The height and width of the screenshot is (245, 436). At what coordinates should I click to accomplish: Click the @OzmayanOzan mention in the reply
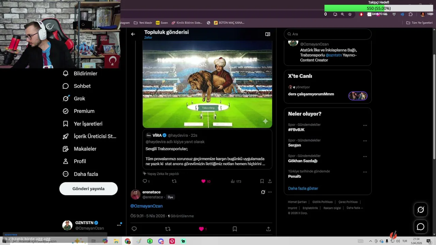pos(146,206)
